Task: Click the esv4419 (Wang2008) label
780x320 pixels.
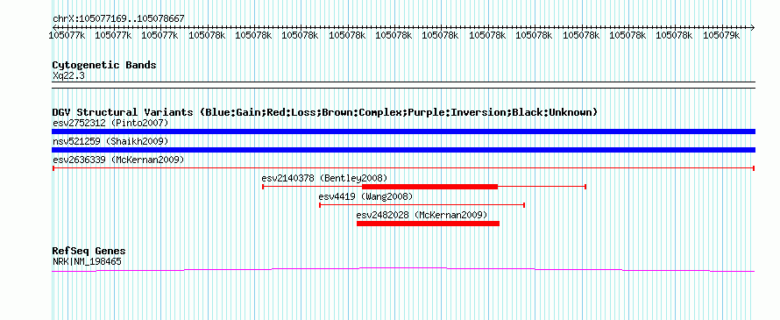Action: [365, 196]
